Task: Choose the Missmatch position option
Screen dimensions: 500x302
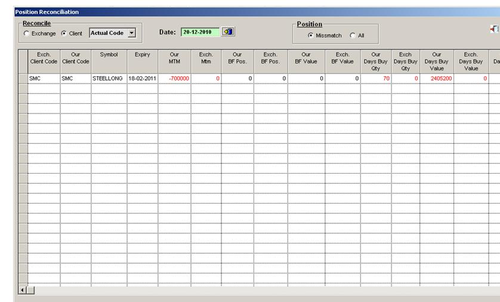Action: point(310,36)
